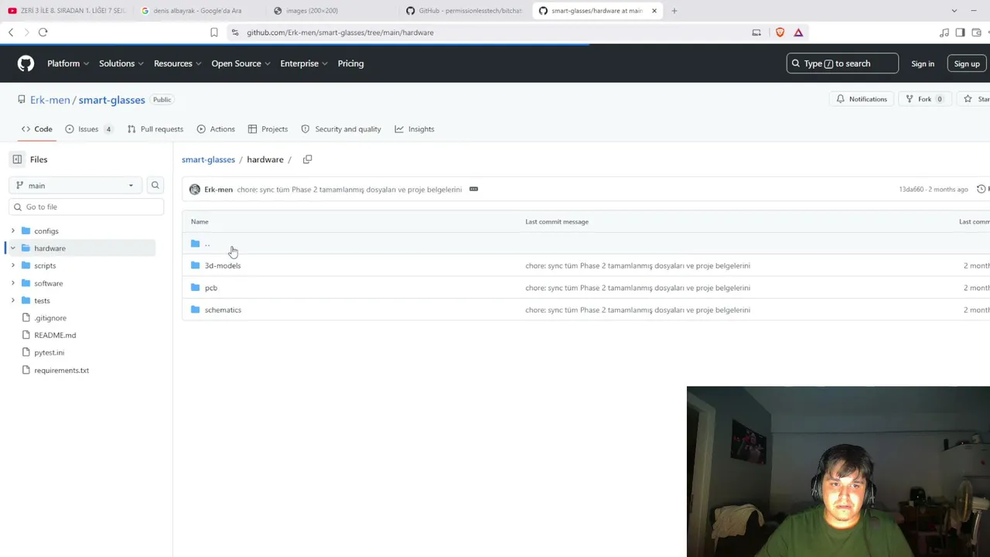Fork the repository with Fork button

(x=923, y=99)
